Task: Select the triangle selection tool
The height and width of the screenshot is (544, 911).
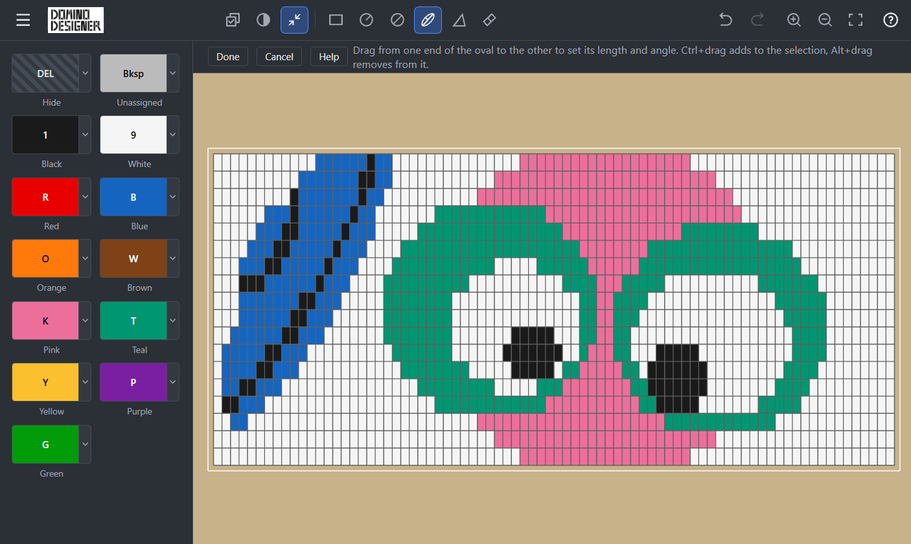Action: point(459,20)
